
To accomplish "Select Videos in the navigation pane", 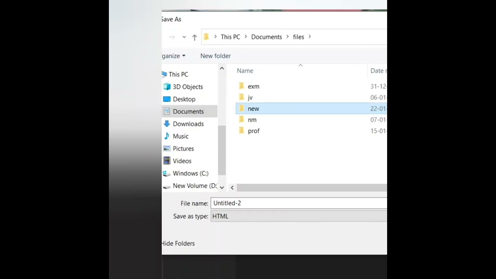I will 182,161.
